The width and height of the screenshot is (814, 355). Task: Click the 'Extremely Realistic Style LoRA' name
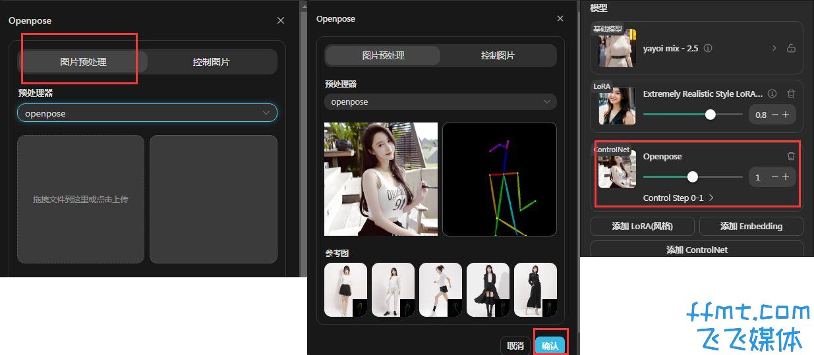703,94
